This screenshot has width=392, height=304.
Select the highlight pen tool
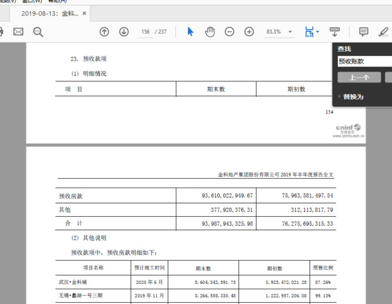click(x=384, y=31)
